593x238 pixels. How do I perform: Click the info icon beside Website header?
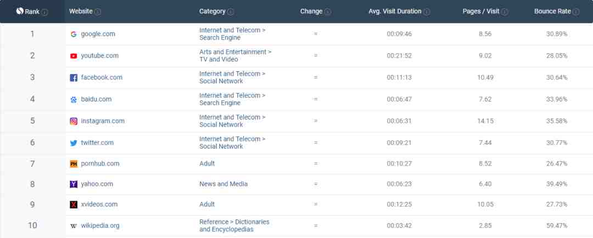[98, 12]
